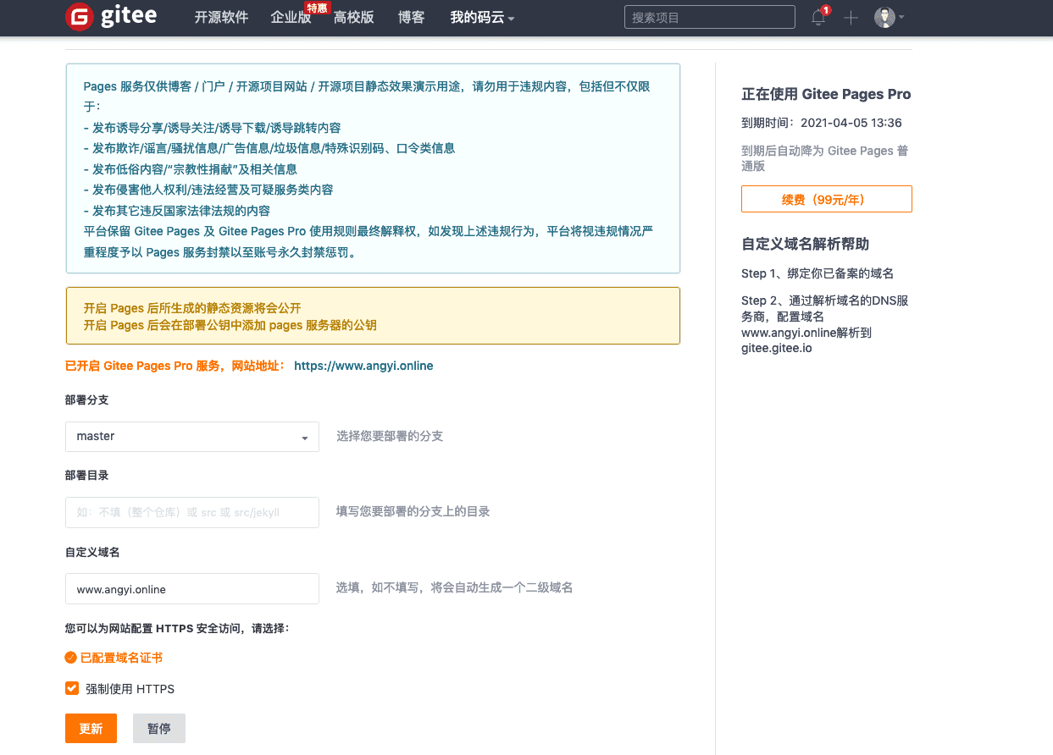
Task: Click the 自定义域名解析帮助 heading
Action: point(806,244)
